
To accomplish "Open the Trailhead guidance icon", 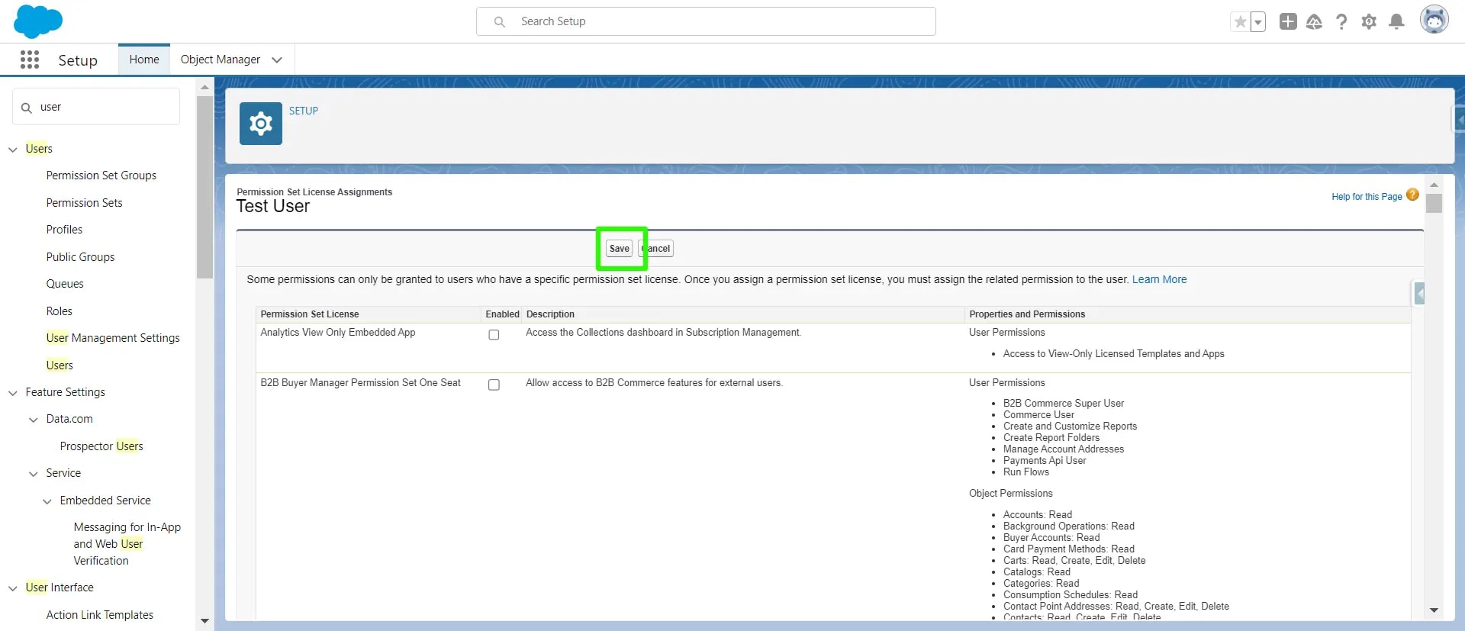I will click(1314, 22).
